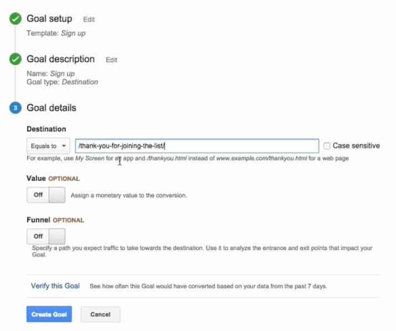Click the Goal setup green checkmark icon

[x=15, y=19]
